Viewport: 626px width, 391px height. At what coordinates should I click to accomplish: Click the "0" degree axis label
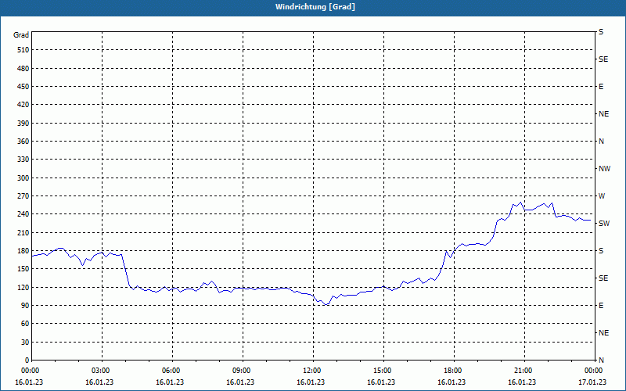point(27,361)
